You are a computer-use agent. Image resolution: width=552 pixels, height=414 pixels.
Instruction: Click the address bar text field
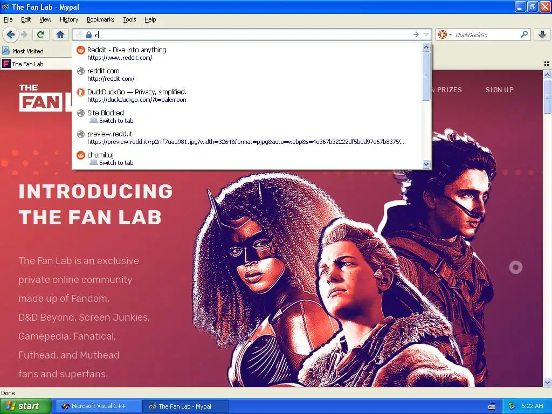tap(252, 34)
